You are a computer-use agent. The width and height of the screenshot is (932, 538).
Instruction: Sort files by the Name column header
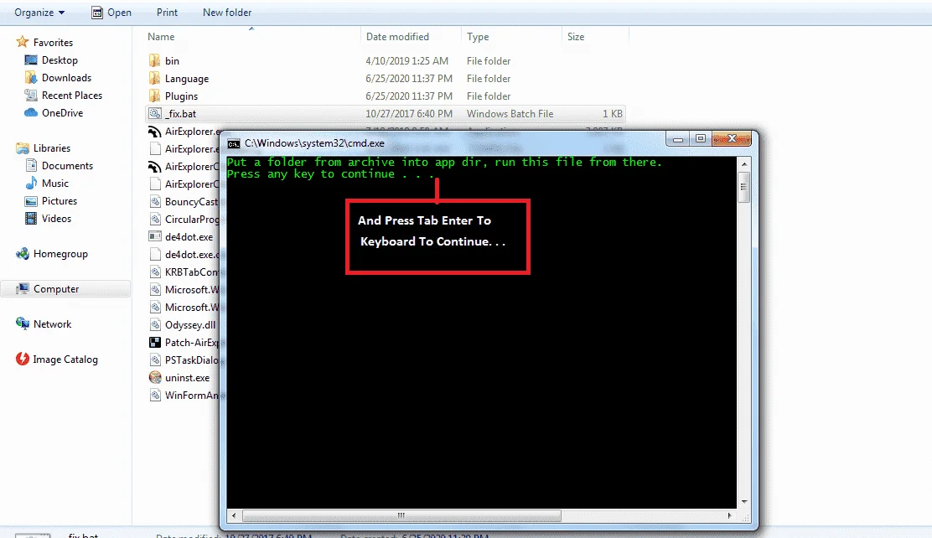click(161, 37)
